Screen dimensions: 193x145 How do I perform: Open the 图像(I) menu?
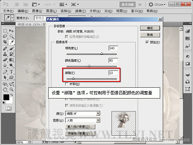click(x=37, y=11)
